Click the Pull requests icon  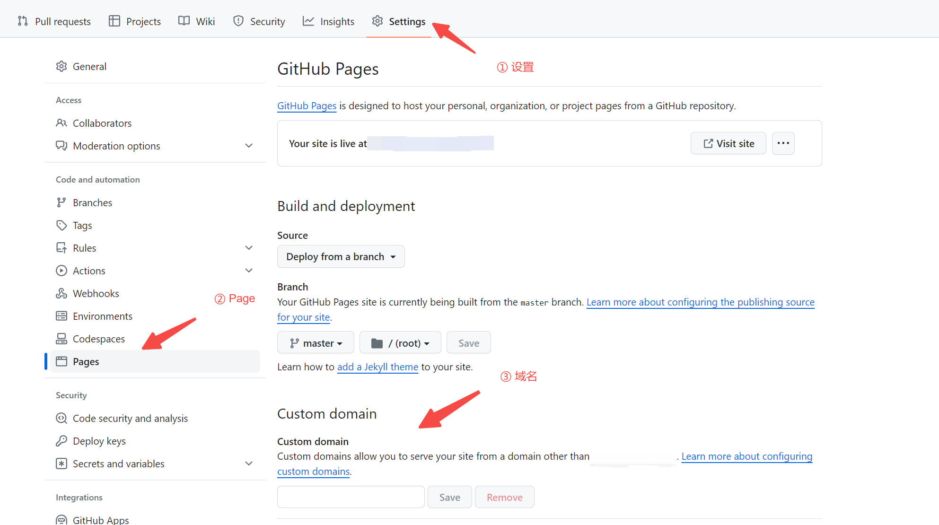tap(23, 21)
